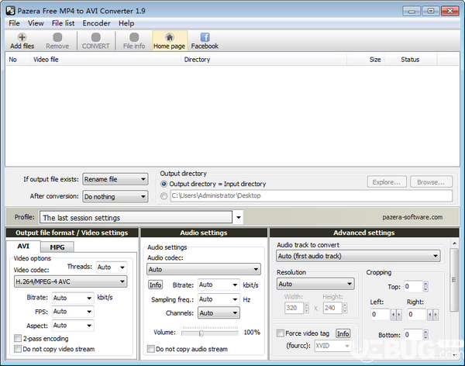465x366 pixels.
Task: Click the Left cropping arrow buttons
Action: (x=396, y=314)
